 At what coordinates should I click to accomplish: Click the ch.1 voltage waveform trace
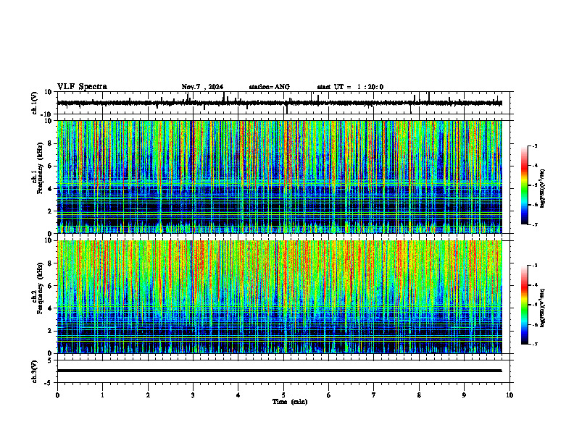click(x=279, y=103)
